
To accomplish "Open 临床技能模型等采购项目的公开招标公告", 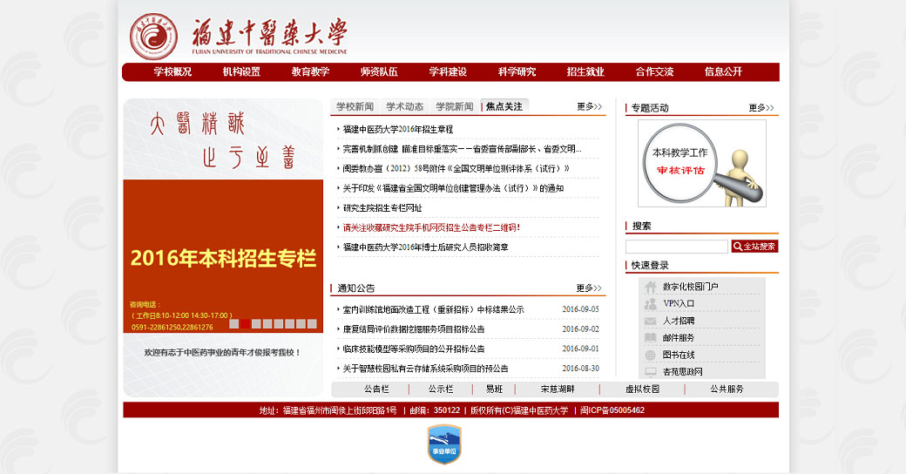I will [x=414, y=349].
